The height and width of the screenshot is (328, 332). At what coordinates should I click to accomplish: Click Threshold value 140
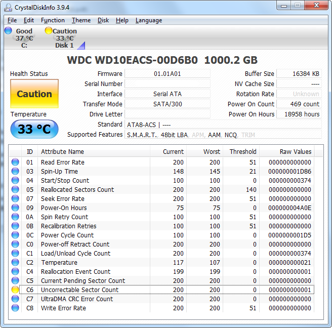click(251, 190)
